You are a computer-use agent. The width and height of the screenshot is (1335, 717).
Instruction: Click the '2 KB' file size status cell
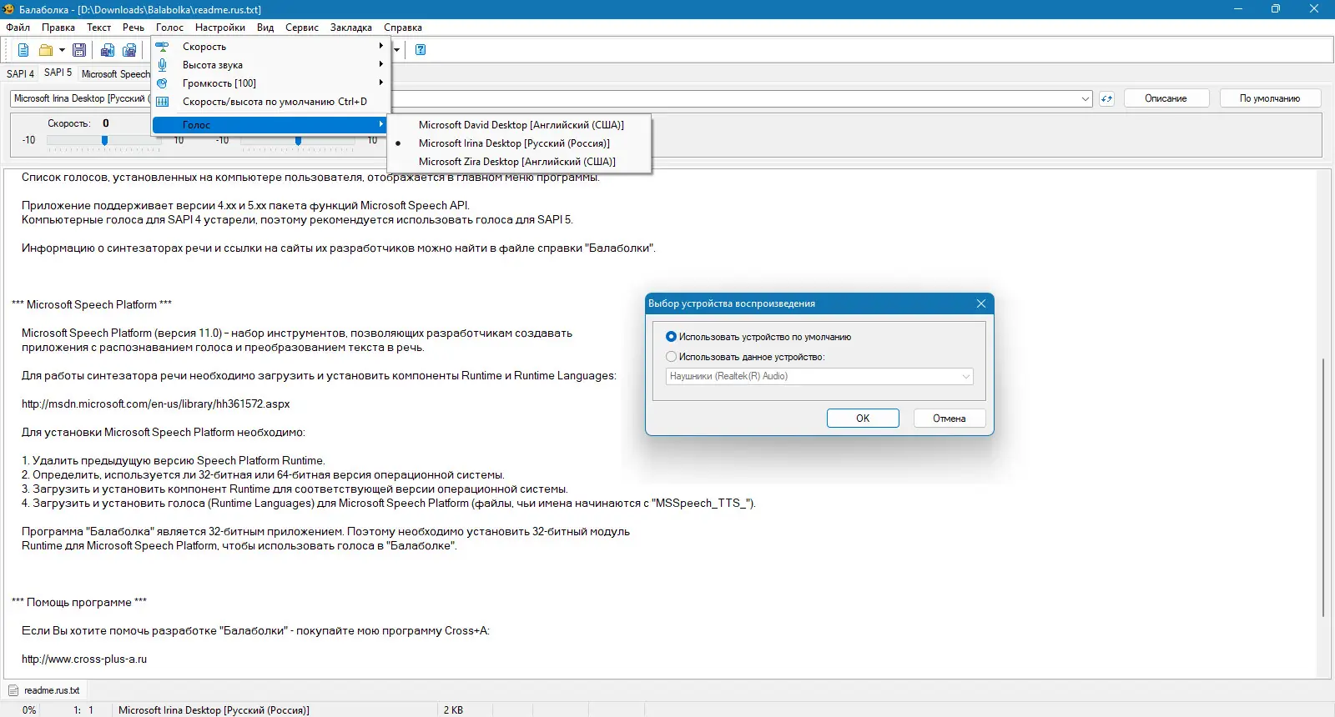(x=453, y=710)
